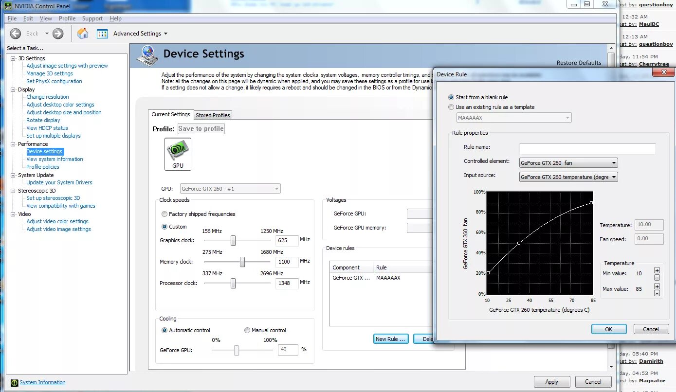The width and height of the screenshot is (676, 392).
Task: Open the Edit menu
Action: [x=28, y=18]
